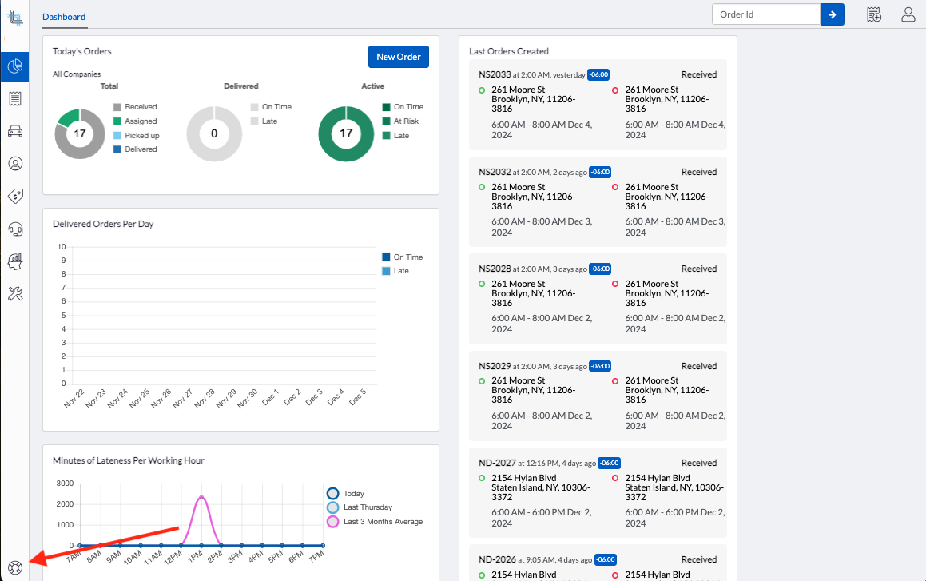Toggle Delivered legend in Total chart

click(135, 149)
